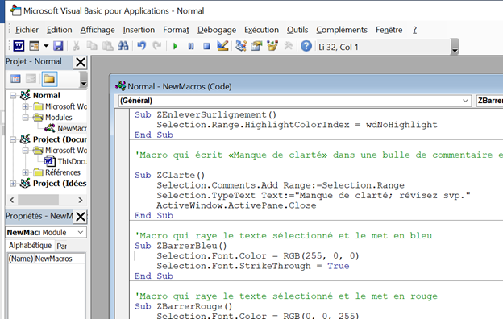Click the (Name) NewMacros property value
This screenshot has height=319, width=503.
[60, 259]
